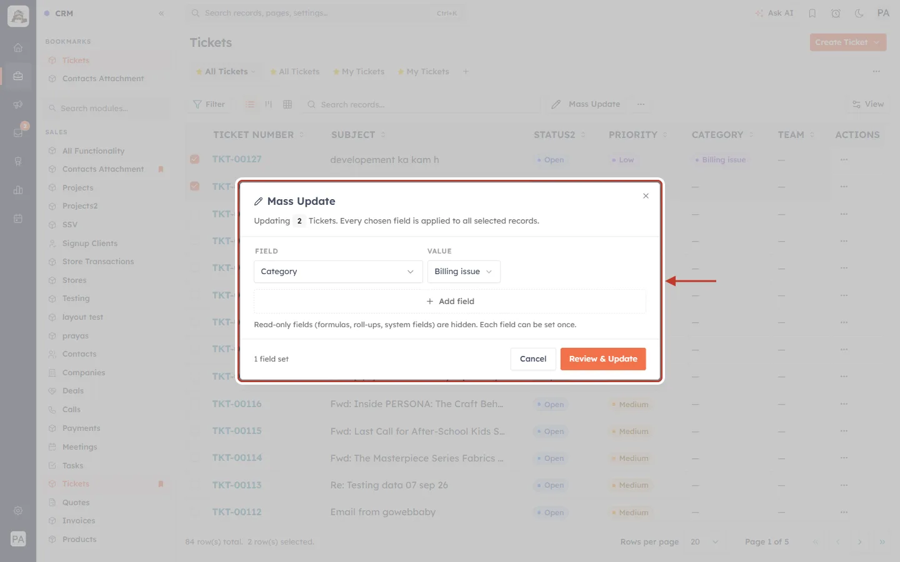Open settings gear in left rail
The image size is (900, 562).
tap(18, 511)
